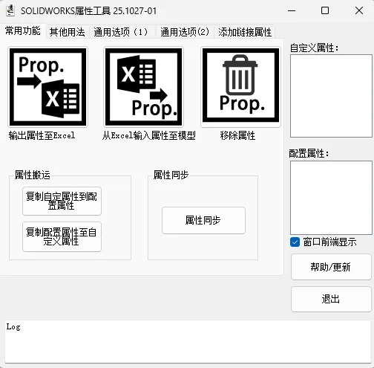Image resolution: width=374 pixels, height=368 pixels.
Task: Click the trash can remove properties icon
Action: click(240, 87)
